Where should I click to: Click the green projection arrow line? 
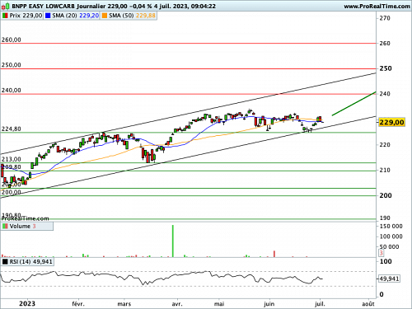tap(353, 104)
